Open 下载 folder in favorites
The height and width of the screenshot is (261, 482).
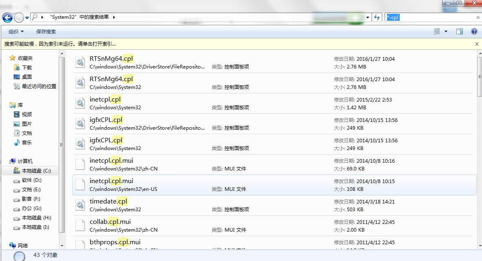coord(26,67)
